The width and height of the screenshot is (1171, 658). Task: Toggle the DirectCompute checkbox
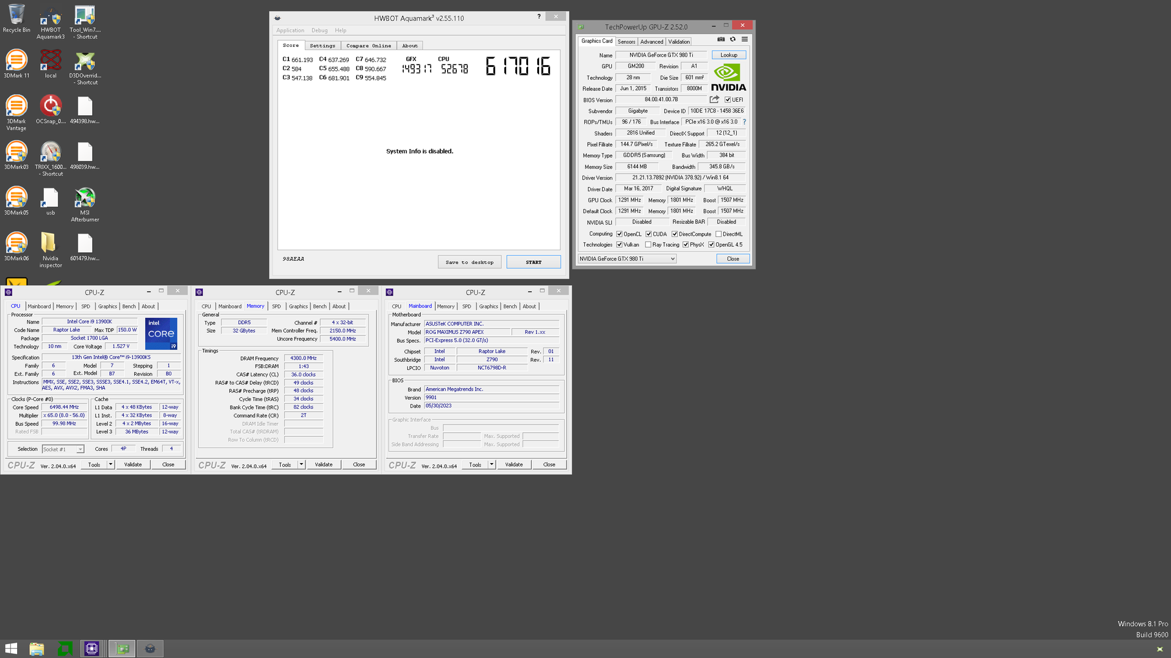675,234
